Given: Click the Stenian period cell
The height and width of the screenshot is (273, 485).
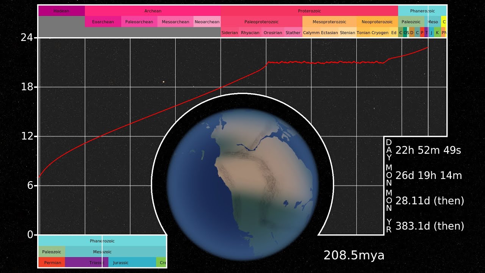Looking at the screenshot, I should tap(347, 33).
